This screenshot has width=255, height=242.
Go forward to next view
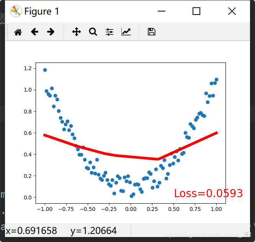tap(51, 31)
